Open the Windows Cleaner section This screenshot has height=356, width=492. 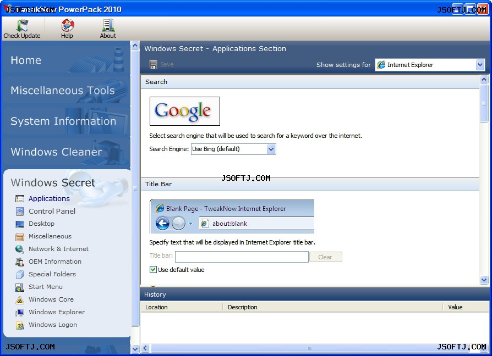click(x=67, y=152)
